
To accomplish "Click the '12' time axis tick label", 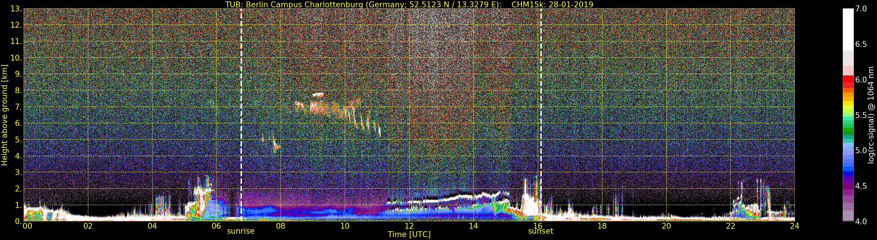I will tap(409, 226).
